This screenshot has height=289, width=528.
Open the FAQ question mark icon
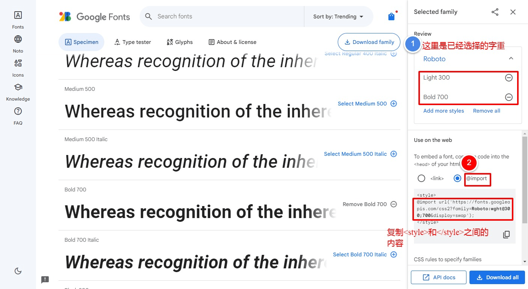18,111
